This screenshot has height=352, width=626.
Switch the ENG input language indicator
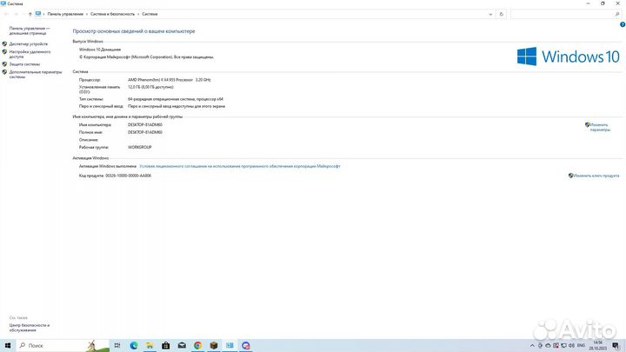coord(581,346)
